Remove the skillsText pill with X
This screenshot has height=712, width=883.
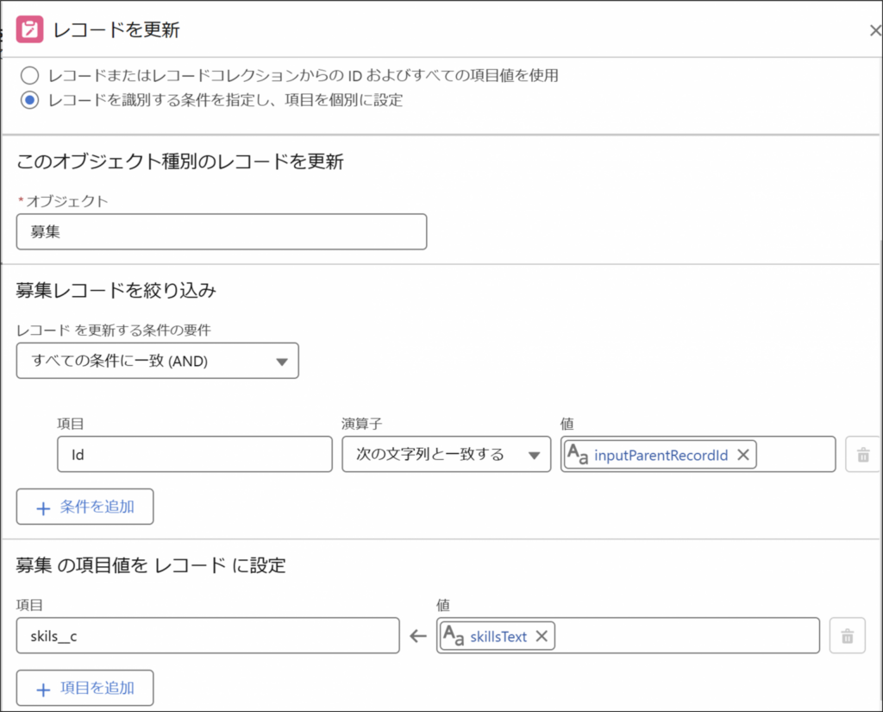[x=542, y=636]
